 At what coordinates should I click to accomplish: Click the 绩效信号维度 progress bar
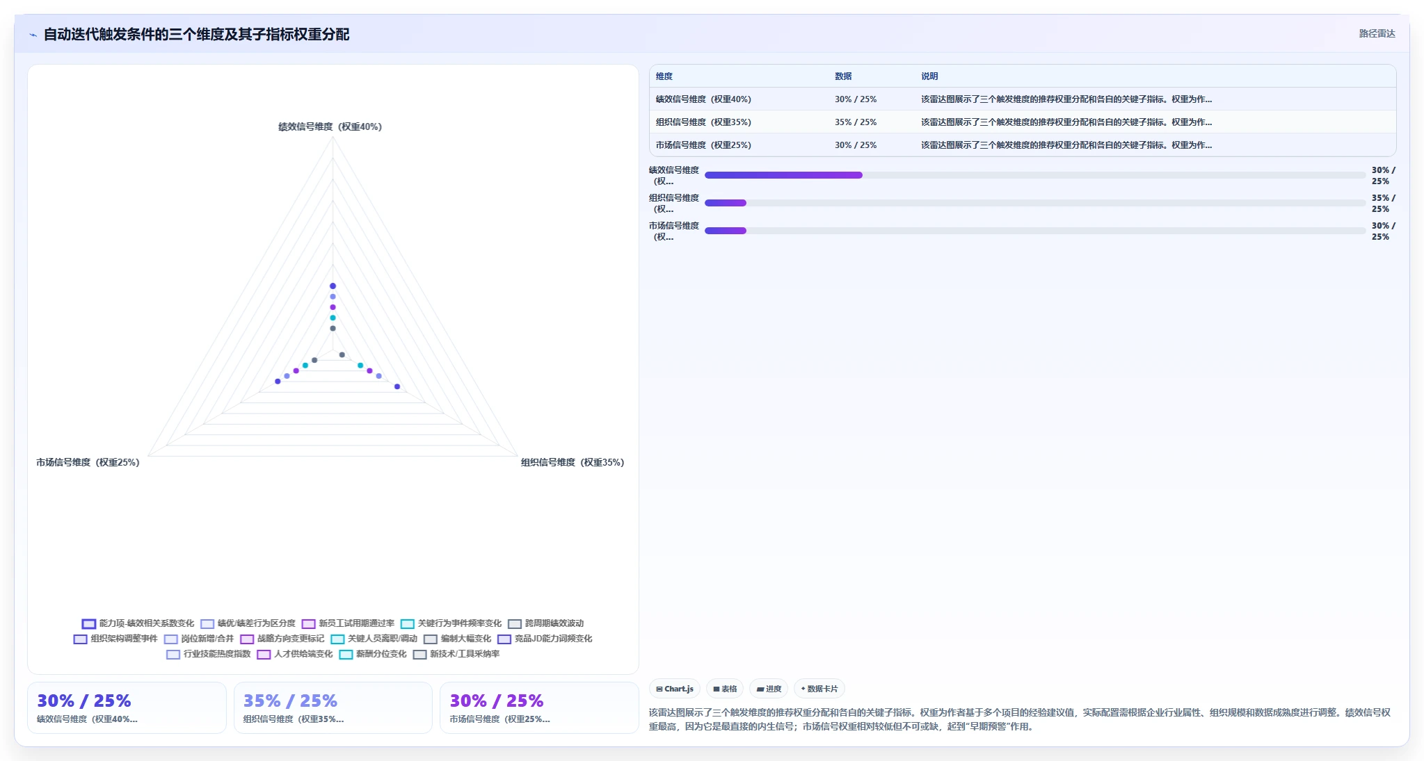click(x=1035, y=175)
